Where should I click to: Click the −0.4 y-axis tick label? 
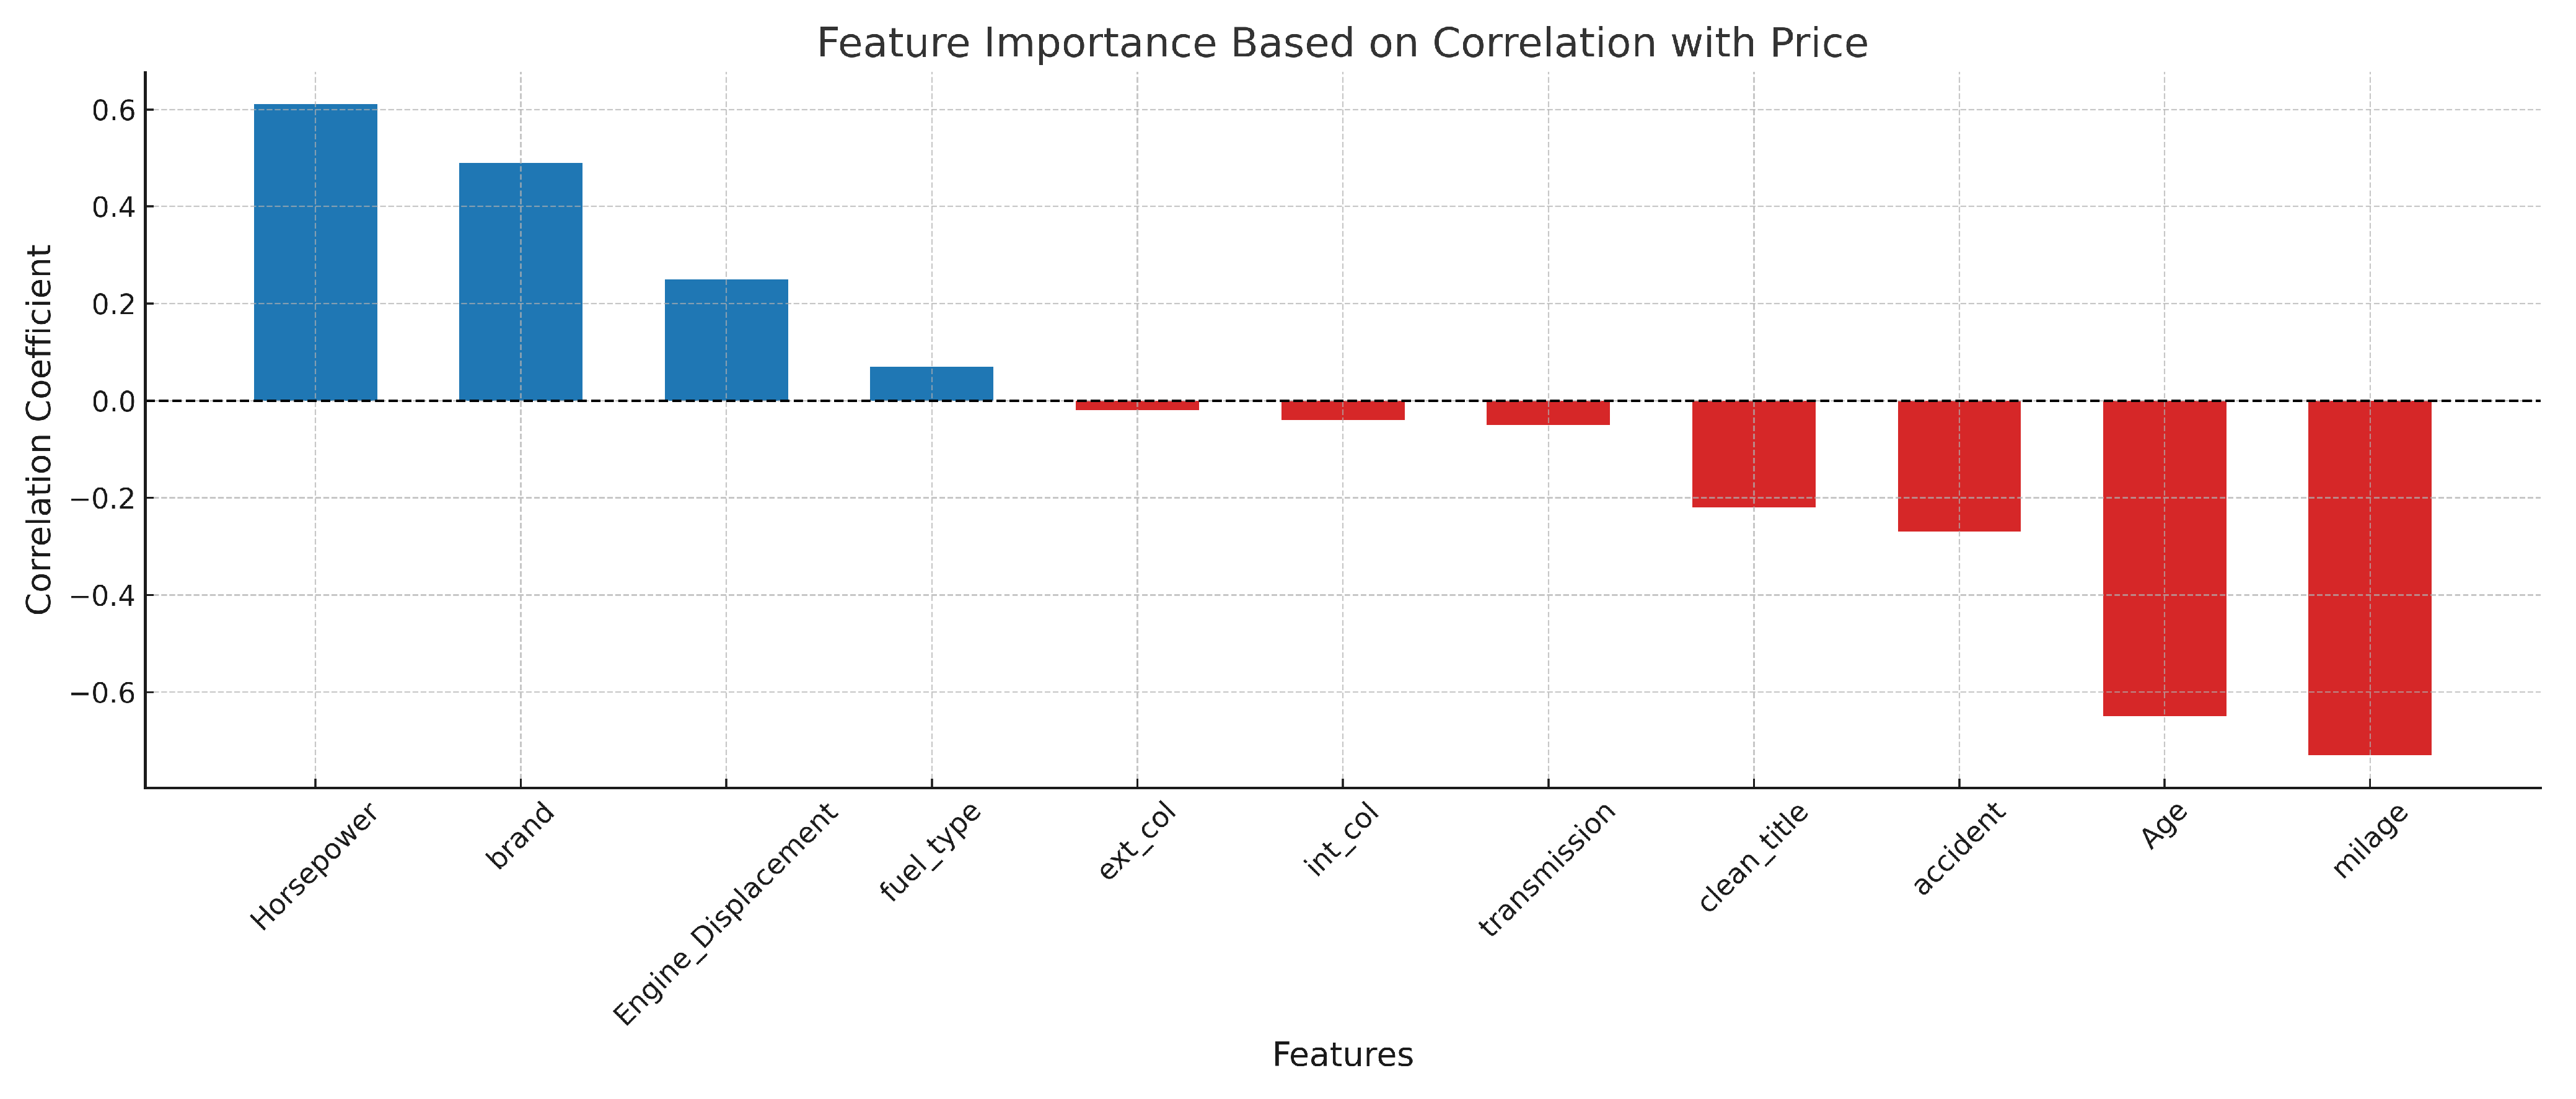(x=103, y=596)
